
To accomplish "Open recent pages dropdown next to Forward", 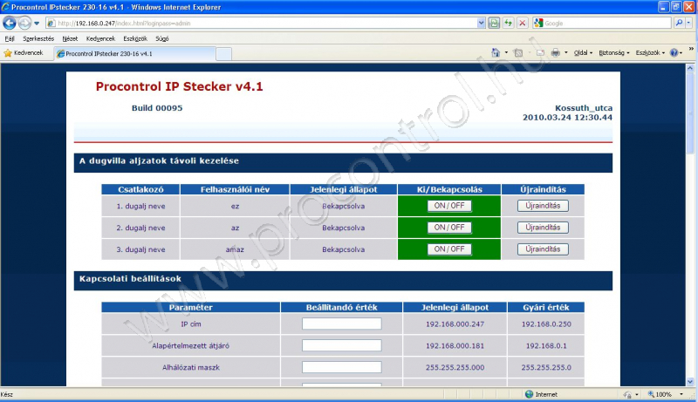I will point(37,24).
